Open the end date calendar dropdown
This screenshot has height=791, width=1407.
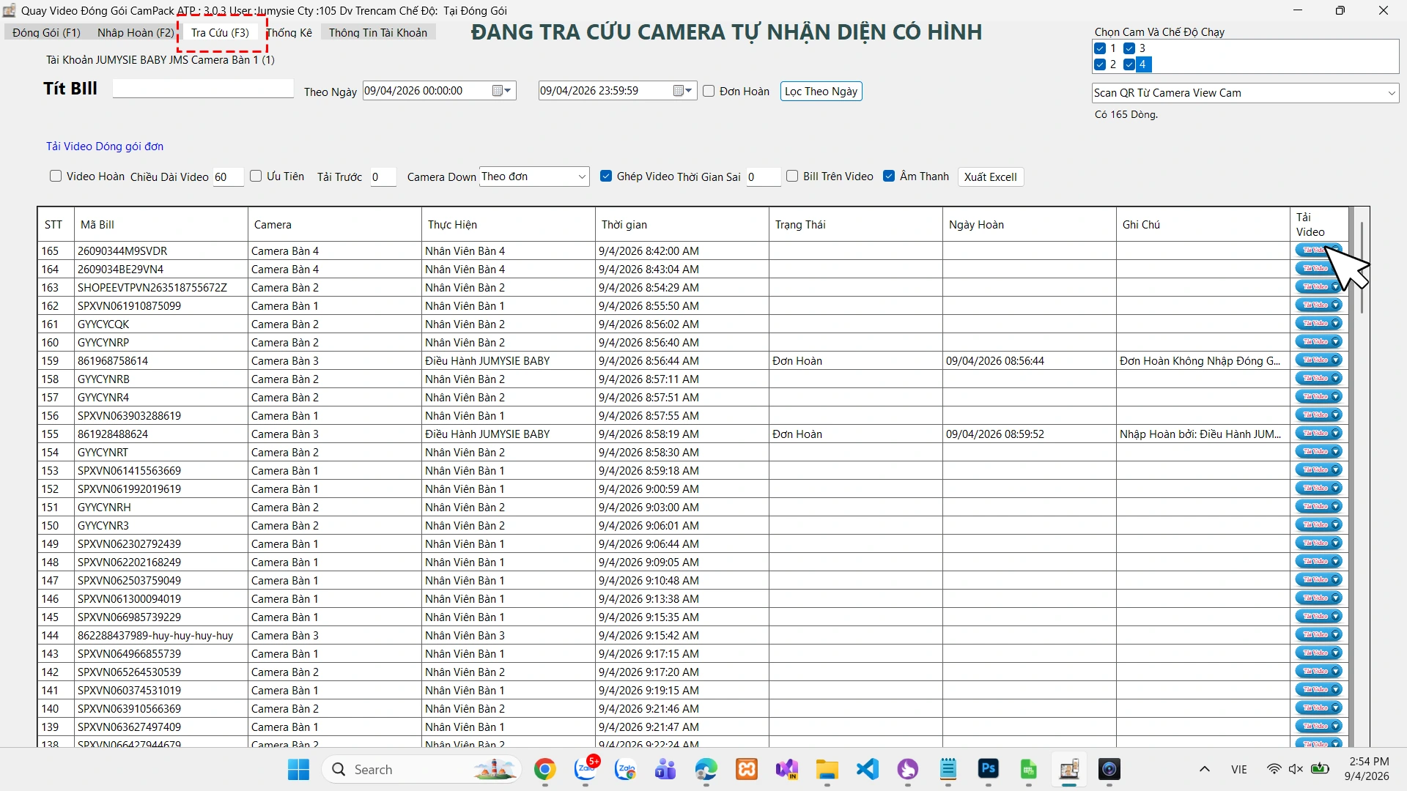click(683, 91)
